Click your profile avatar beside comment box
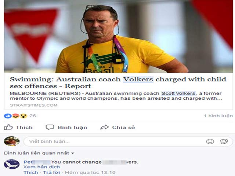 (12, 141)
